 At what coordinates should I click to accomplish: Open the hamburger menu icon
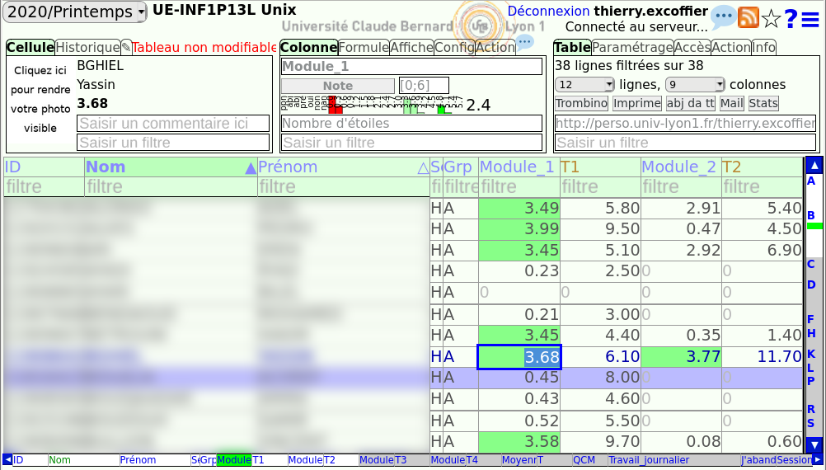(x=810, y=18)
